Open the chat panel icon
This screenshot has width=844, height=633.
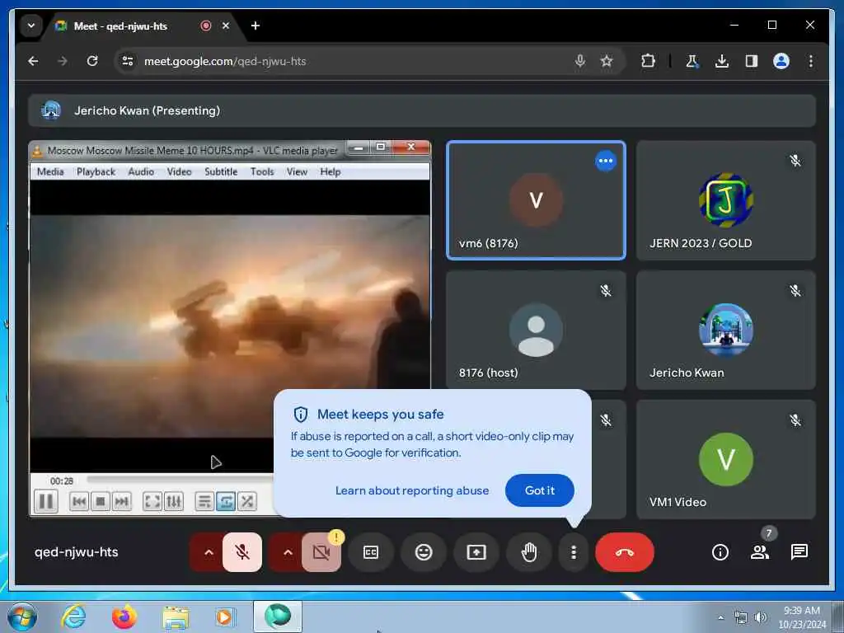799,551
